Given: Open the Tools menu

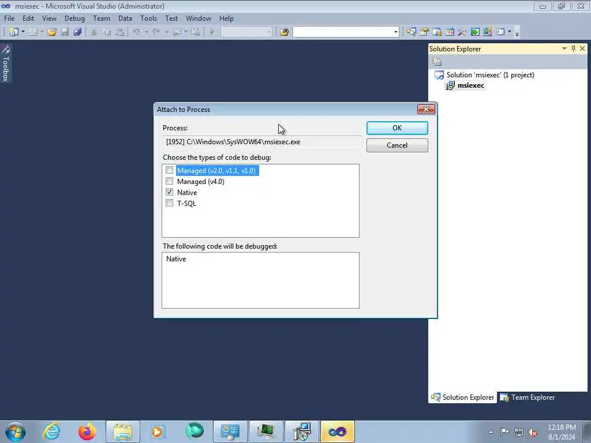Looking at the screenshot, I should point(148,18).
